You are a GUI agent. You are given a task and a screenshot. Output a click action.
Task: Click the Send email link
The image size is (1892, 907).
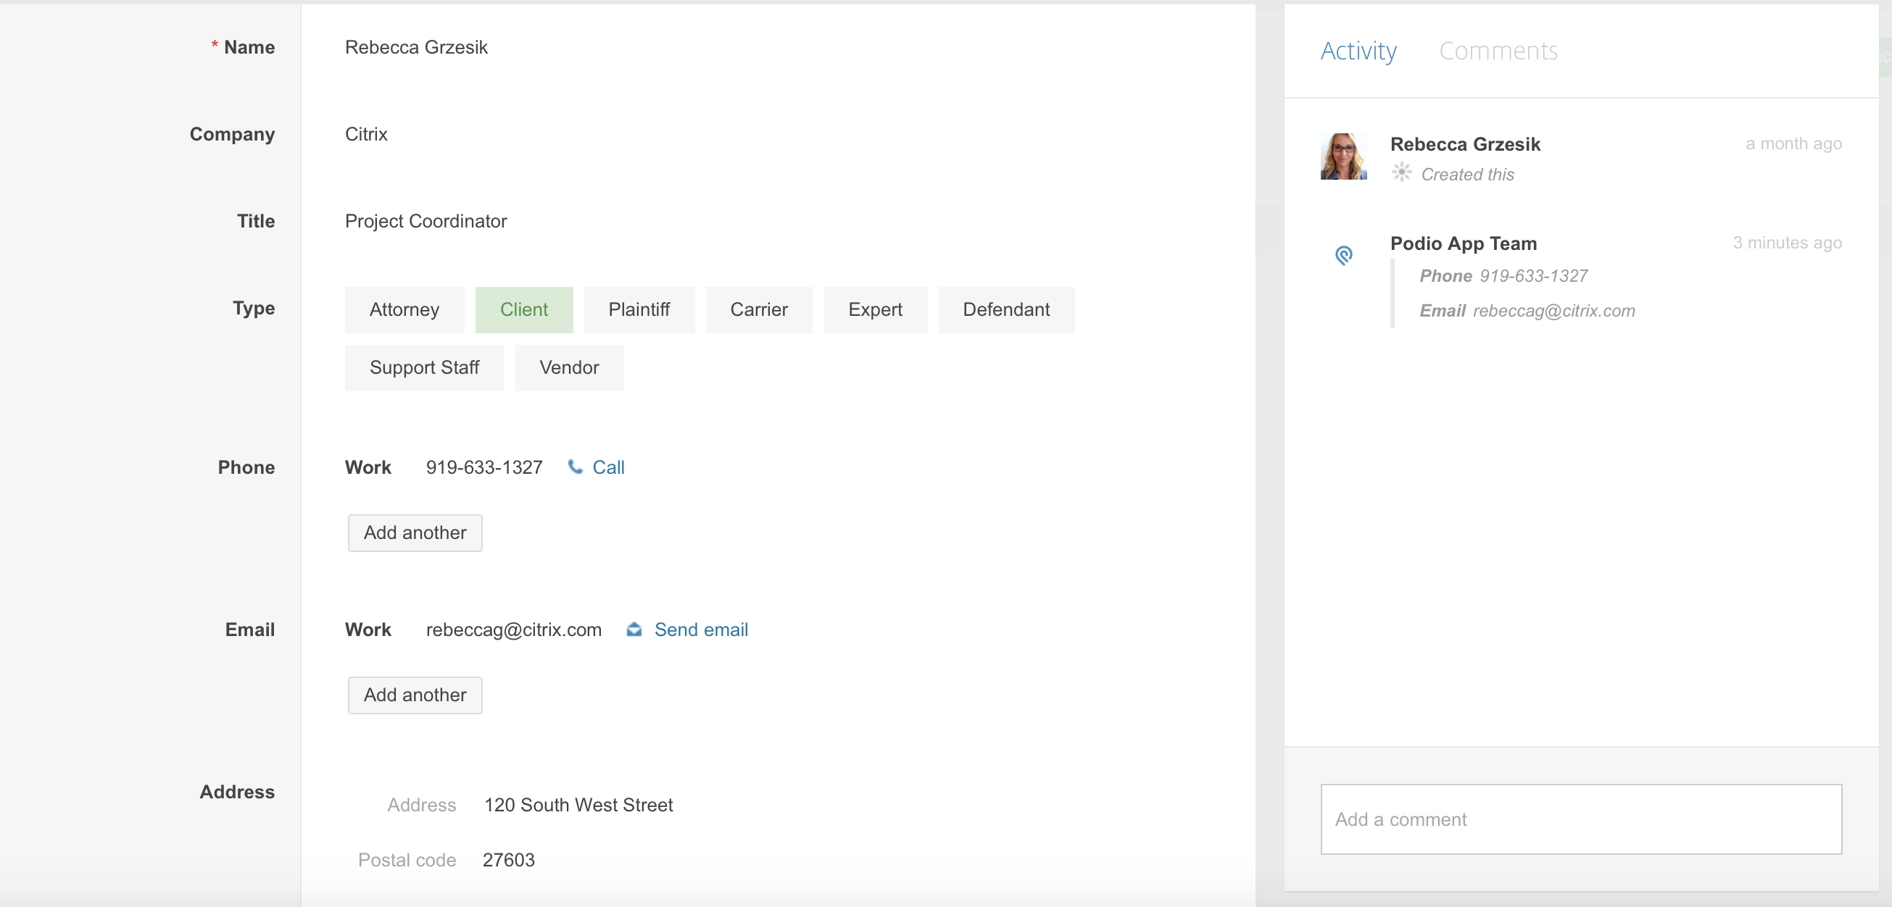click(701, 630)
